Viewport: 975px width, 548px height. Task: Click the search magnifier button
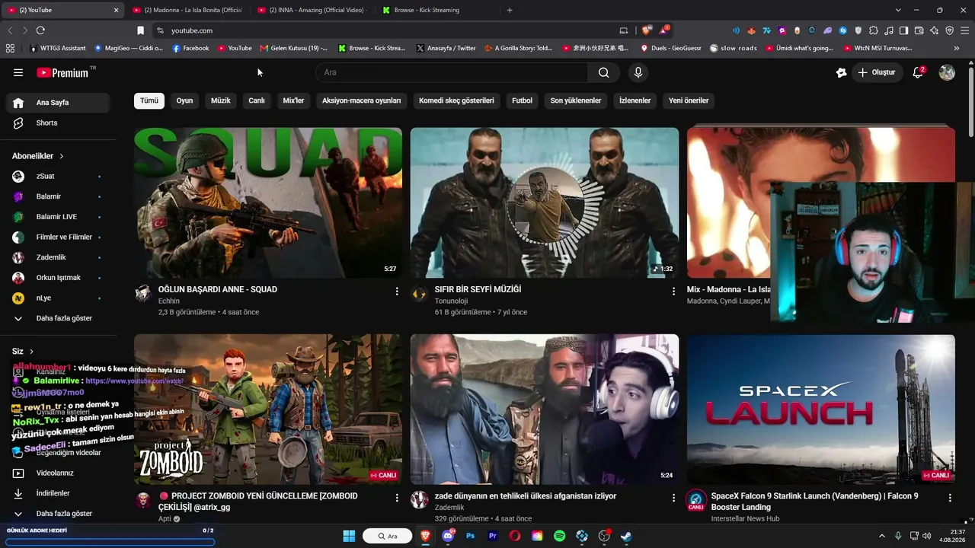603,72
